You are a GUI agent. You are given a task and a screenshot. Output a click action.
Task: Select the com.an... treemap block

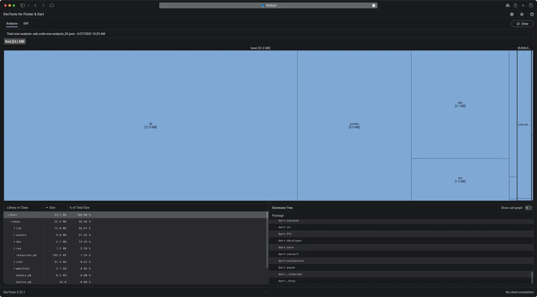pos(524,124)
